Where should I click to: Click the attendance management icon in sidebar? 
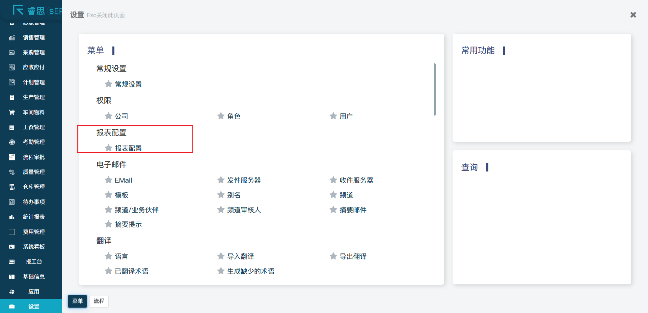point(12,142)
